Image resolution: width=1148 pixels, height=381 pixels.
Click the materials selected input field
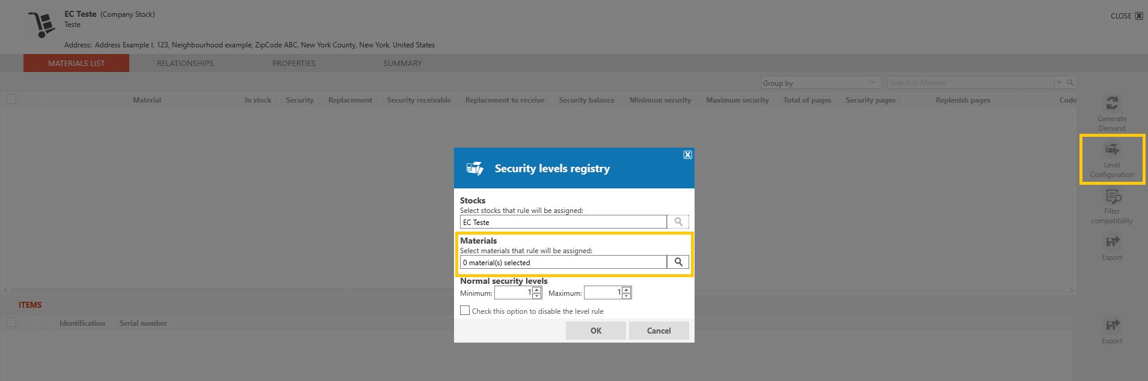click(x=563, y=262)
